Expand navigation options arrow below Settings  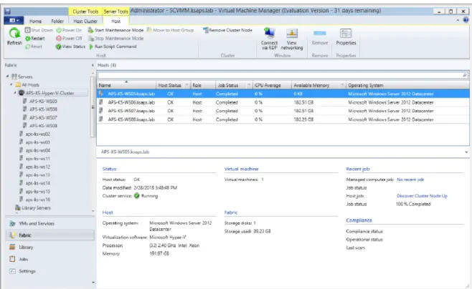click(x=93, y=282)
